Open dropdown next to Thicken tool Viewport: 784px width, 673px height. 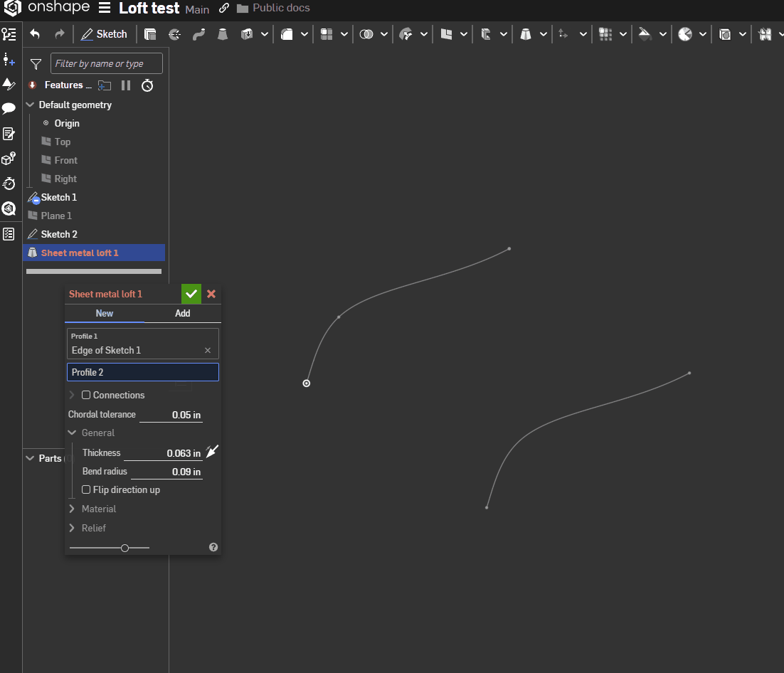coord(265,34)
